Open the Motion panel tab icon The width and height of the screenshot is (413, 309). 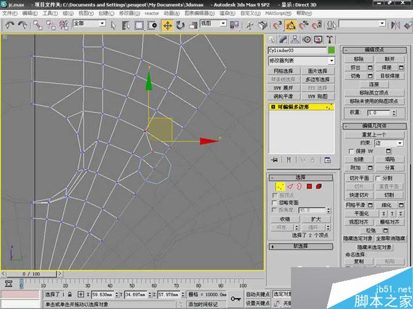[306, 40]
